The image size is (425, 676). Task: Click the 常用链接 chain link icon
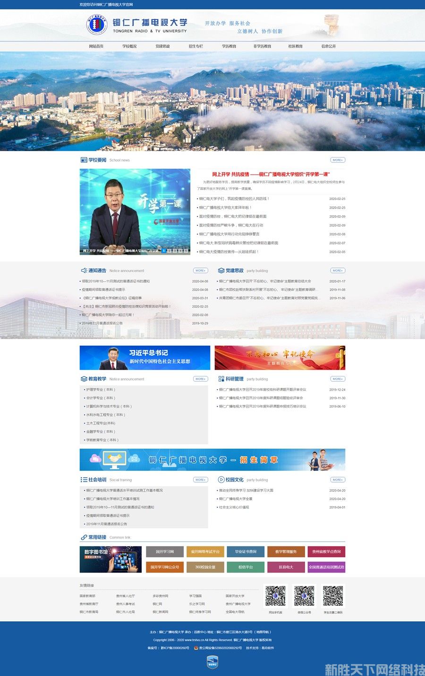pos(84,537)
